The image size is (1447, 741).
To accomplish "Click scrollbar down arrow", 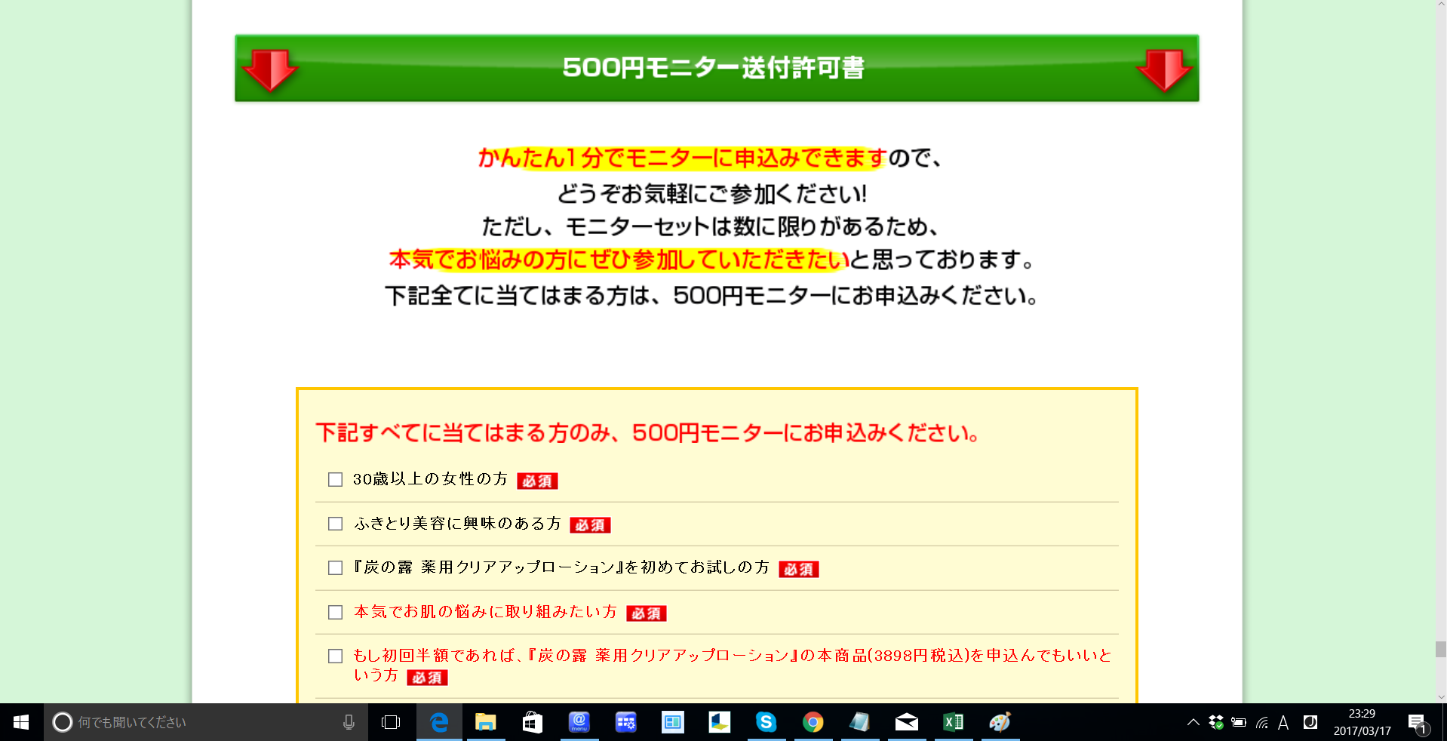I will click(x=1440, y=697).
